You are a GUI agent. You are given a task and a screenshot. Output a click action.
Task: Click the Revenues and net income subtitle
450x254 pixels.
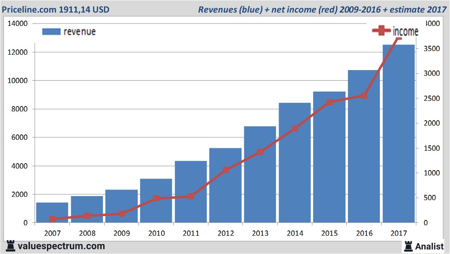pyautogui.click(x=322, y=9)
